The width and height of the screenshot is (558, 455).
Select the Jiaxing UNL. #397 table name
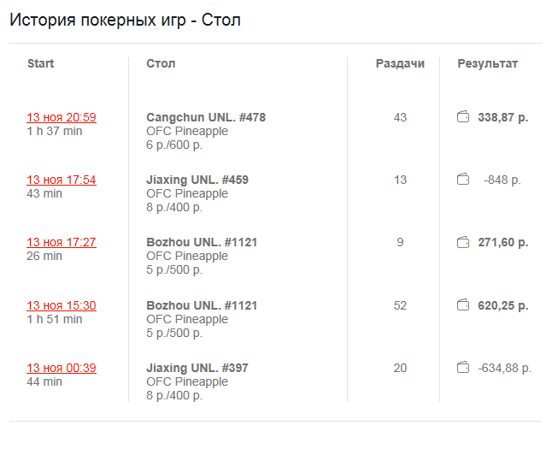pos(197,368)
